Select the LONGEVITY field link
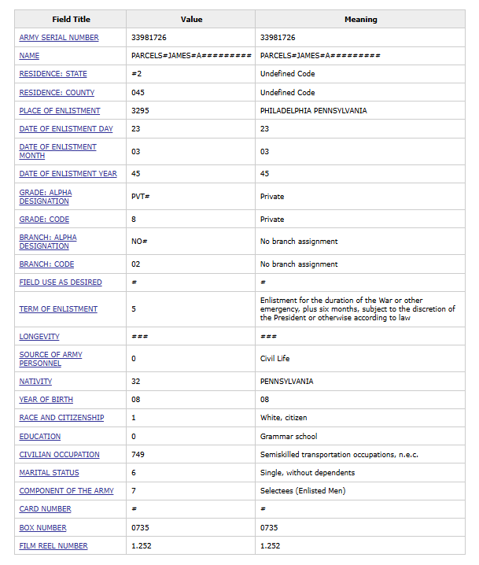Image resolution: width=479 pixels, height=565 pixels. pyautogui.click(x=39, y=337)
